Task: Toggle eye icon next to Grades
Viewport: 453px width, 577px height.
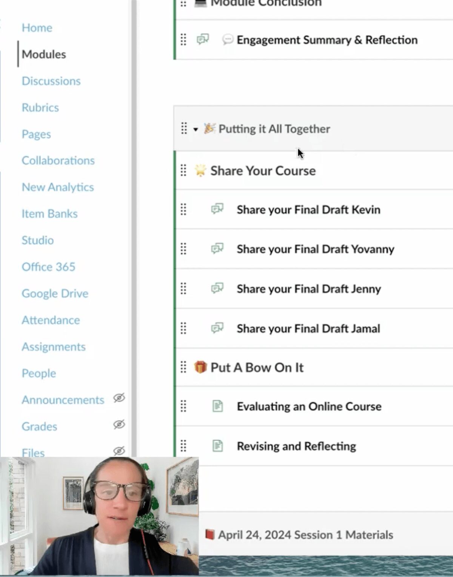Action: 119,425
